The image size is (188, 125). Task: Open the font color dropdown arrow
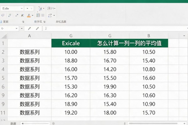click(33, 15)
